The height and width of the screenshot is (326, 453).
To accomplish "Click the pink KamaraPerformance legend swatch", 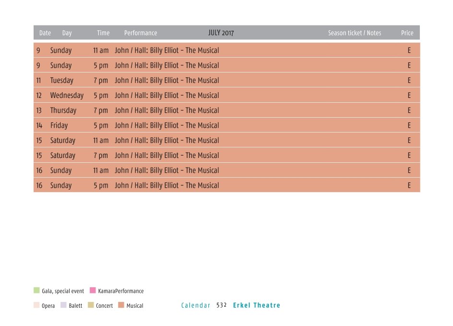I will (93, 290).
